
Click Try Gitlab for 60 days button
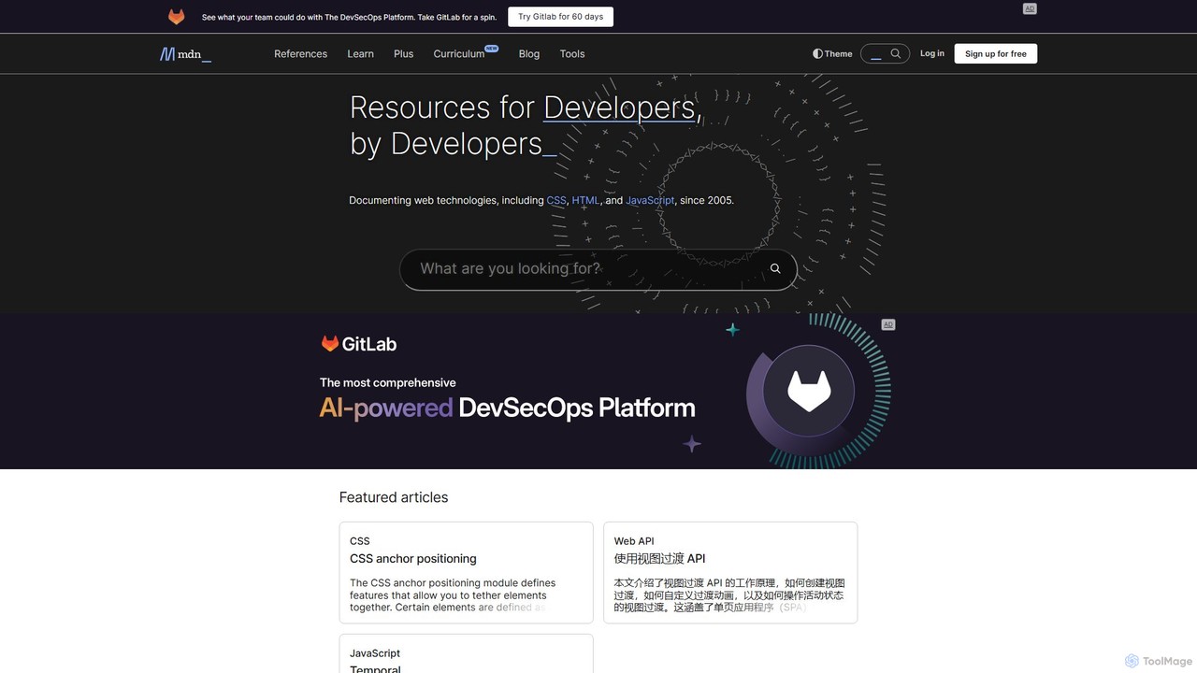point(561,17)
